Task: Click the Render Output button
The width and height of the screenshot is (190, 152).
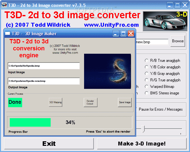Action: tap(90, 103)
